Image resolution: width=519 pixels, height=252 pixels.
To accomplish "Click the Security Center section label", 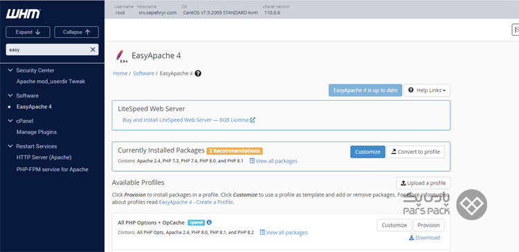I will click(35, 70).
